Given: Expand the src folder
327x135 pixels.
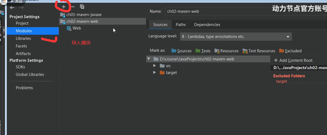Looking at the screenshot, I should click(155, 66).
